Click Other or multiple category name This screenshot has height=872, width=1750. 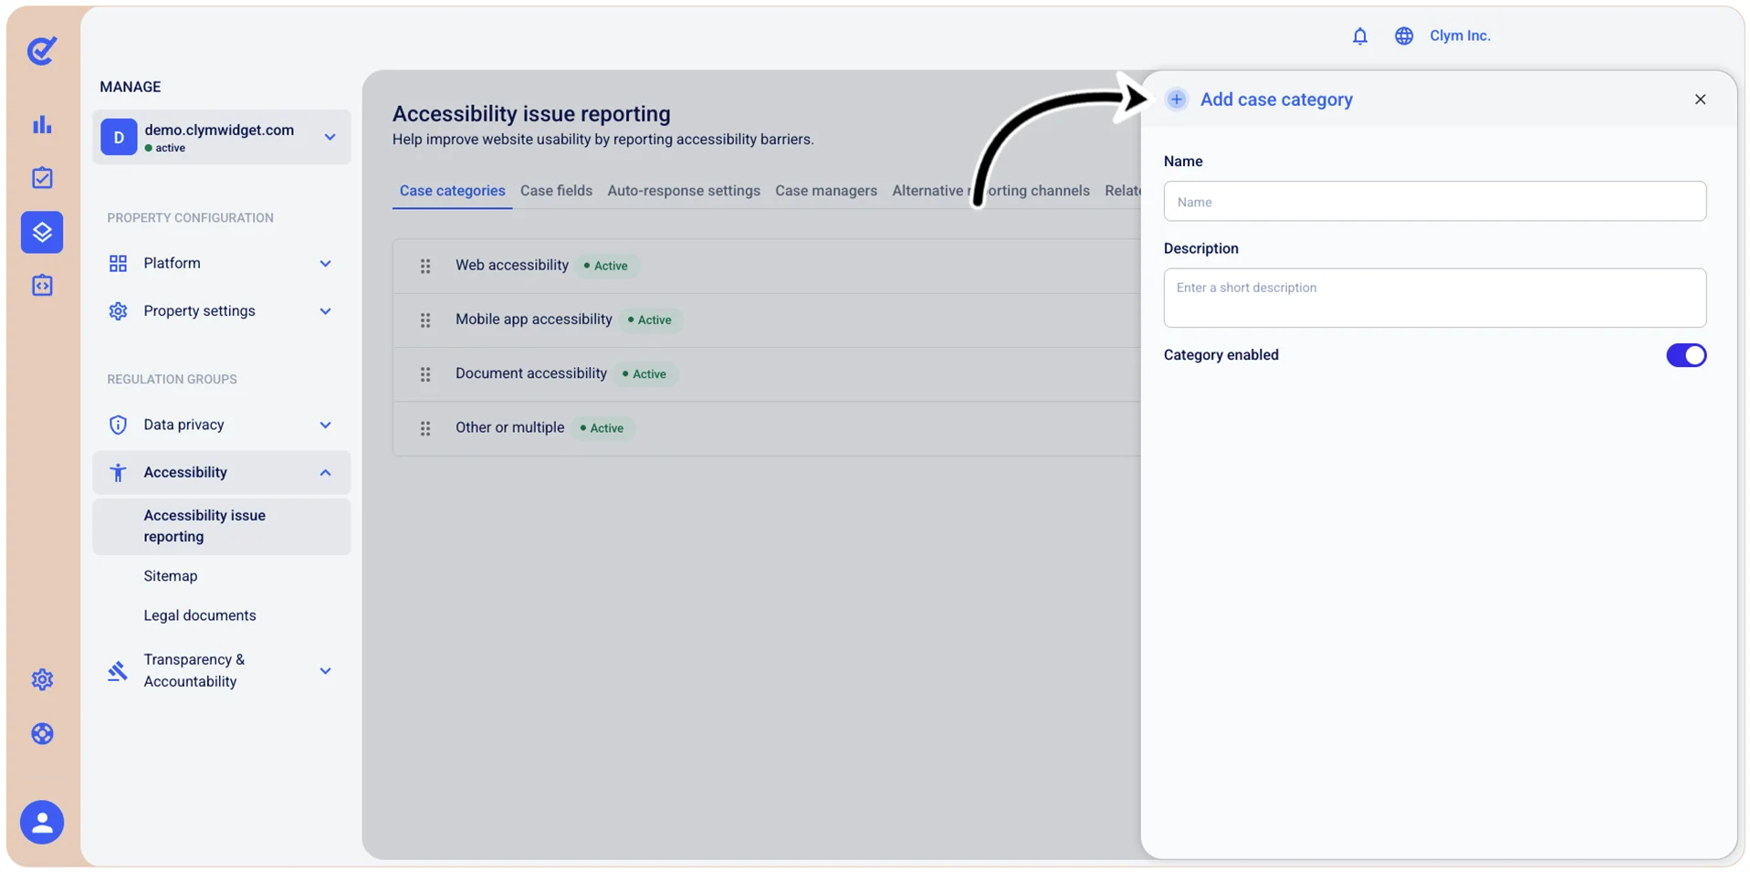(510, 427)
